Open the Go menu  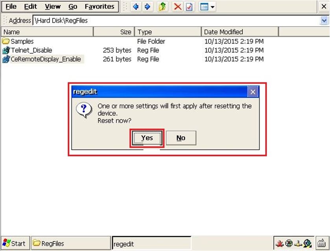pyautogui.click(x=73, y=7)
